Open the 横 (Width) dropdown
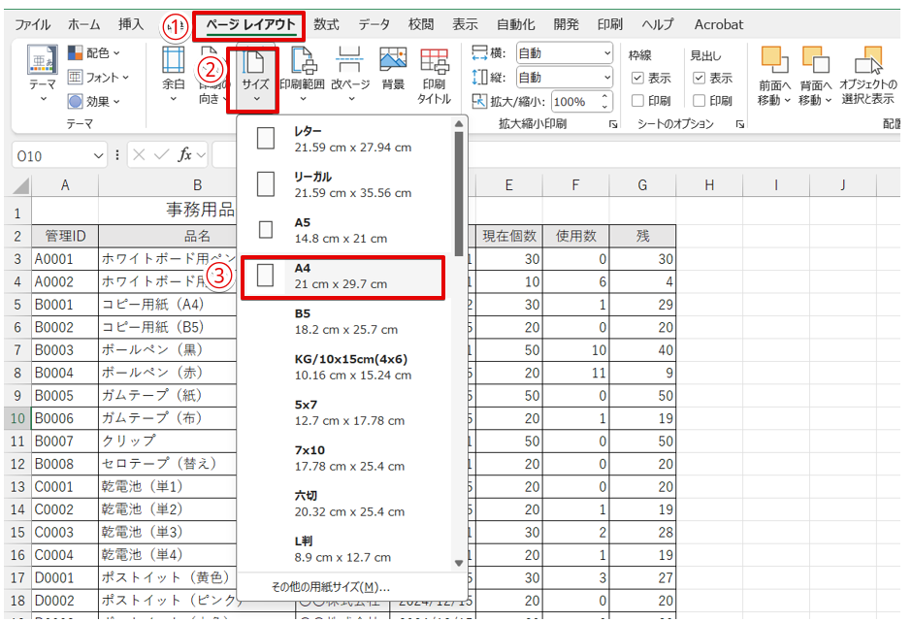Screen dimensions: 912x622 607,52
